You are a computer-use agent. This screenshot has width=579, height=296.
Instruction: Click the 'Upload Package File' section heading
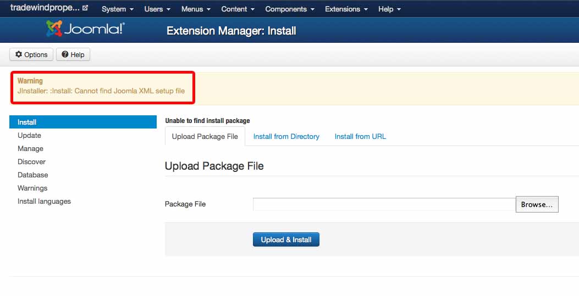tap(214, 166)
